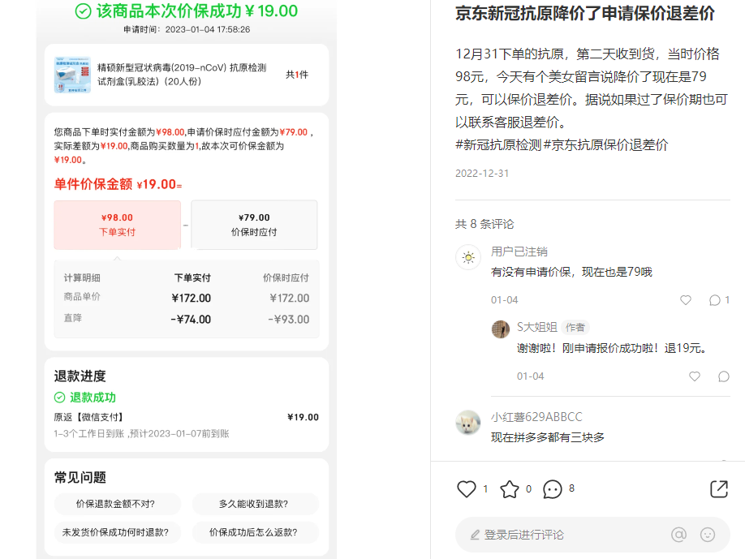
Task: Click the post date 2022-12-31
Action: point(482,174)
